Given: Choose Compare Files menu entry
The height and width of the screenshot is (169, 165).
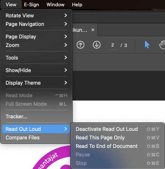Looking at the screenshot, I should click(36, 138).
